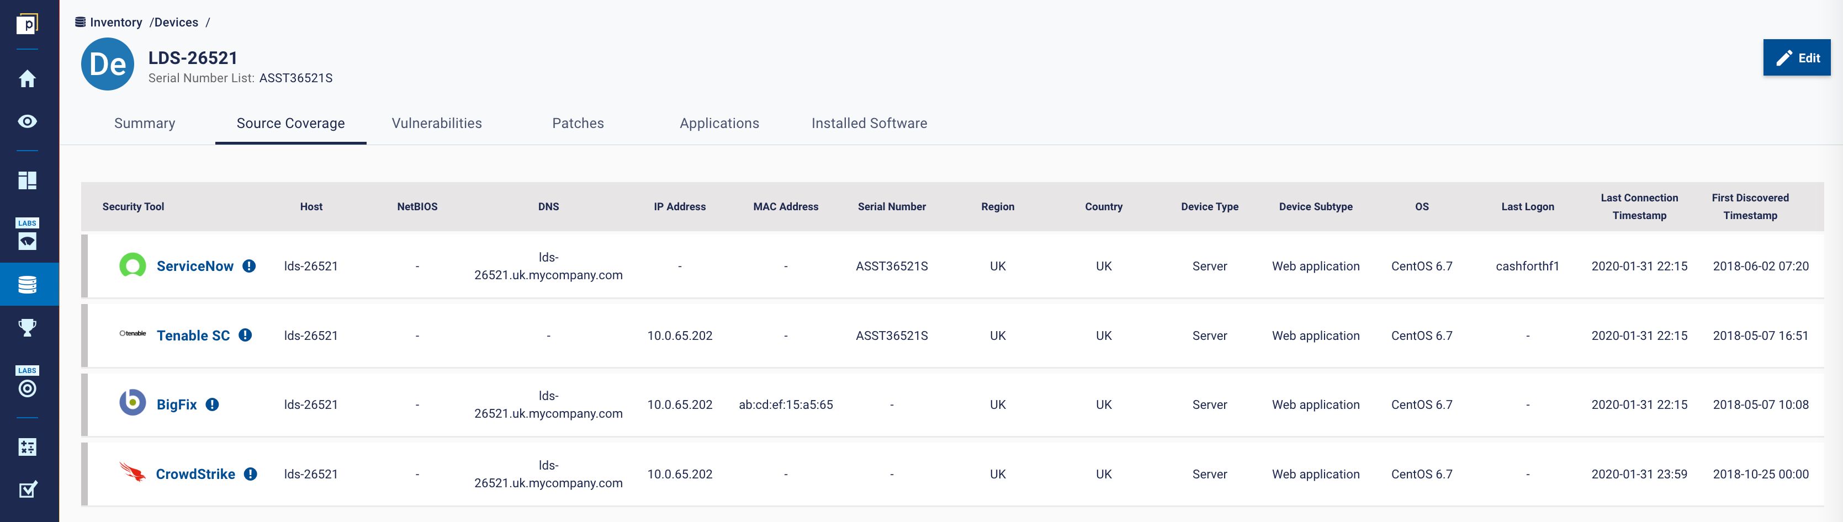Click 2018-05-07 16:51 timestamp cell

[x=1760, y=335]
